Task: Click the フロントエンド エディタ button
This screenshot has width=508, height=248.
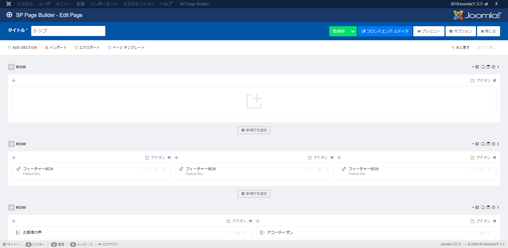Action: 385,31
